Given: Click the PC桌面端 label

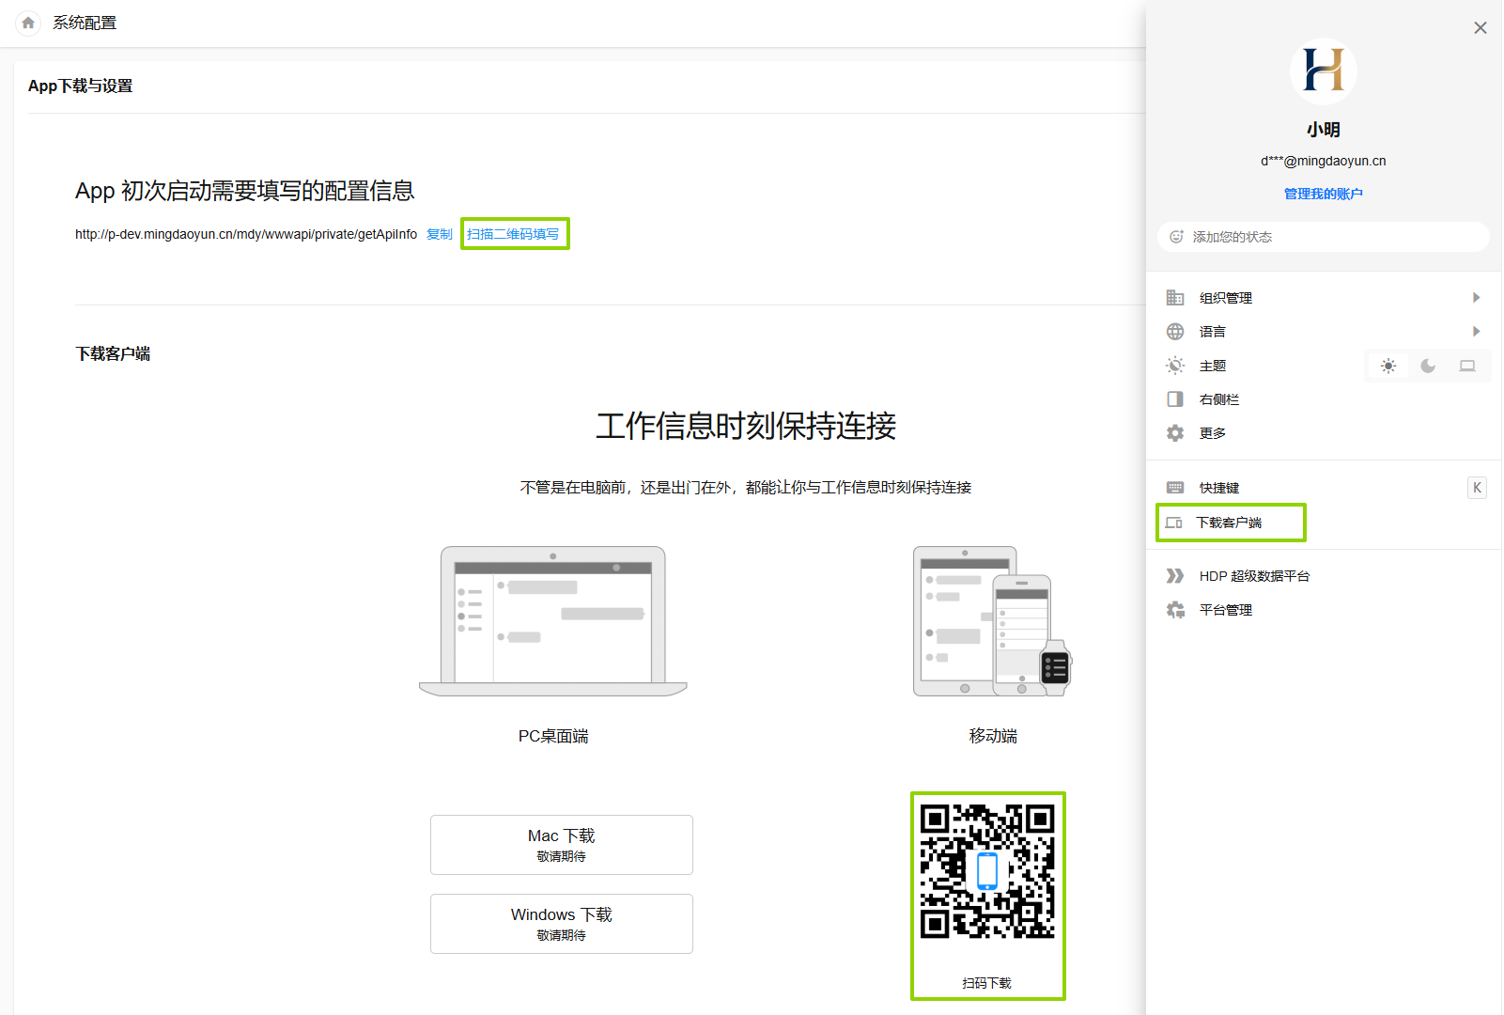Looking at the screenshot, I should point(553,736).
